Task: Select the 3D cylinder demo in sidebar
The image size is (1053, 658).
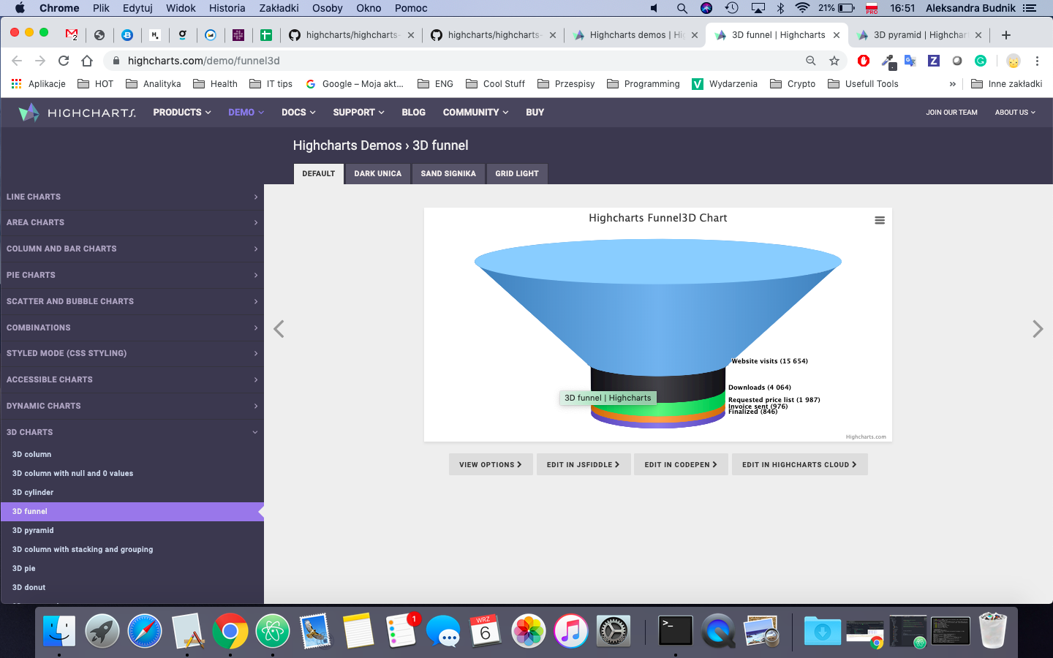Action: coord(132,493)
